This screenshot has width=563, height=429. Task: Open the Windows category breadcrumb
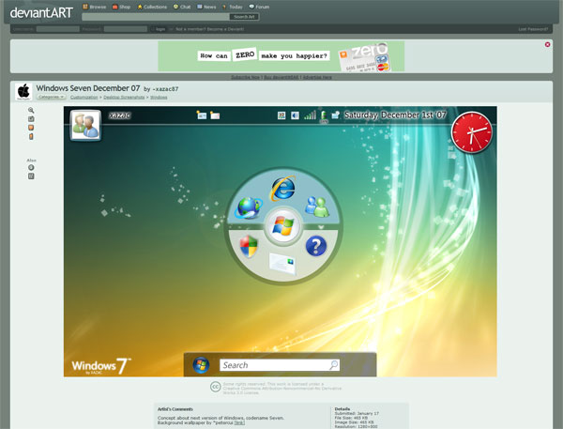click(x=159, y=98)
